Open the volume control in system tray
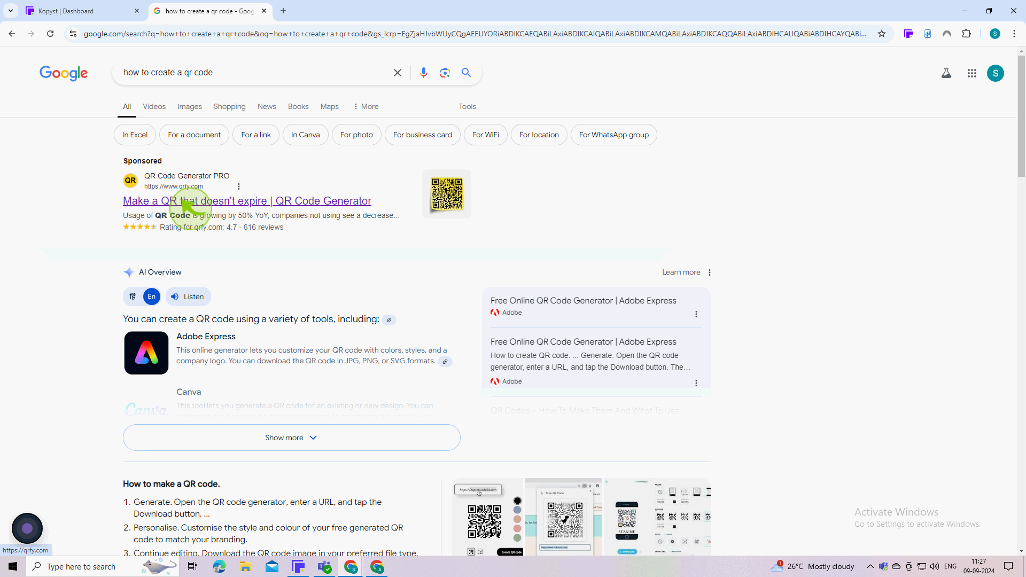 pos(935,566)
